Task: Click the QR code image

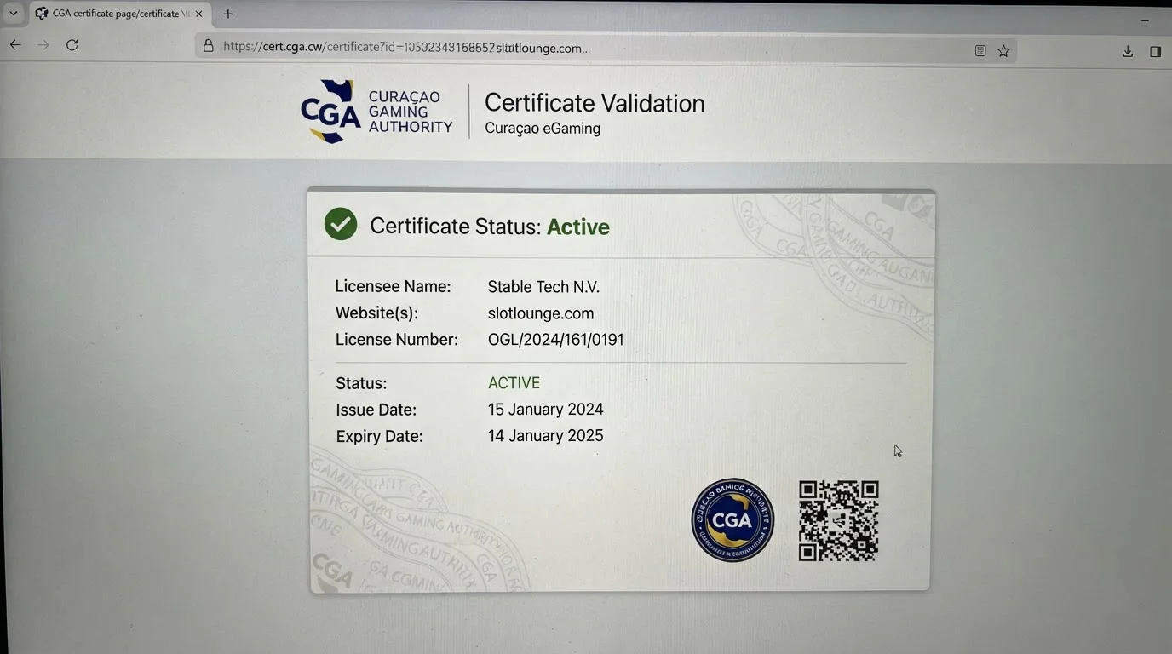Action: coord(838,521)
